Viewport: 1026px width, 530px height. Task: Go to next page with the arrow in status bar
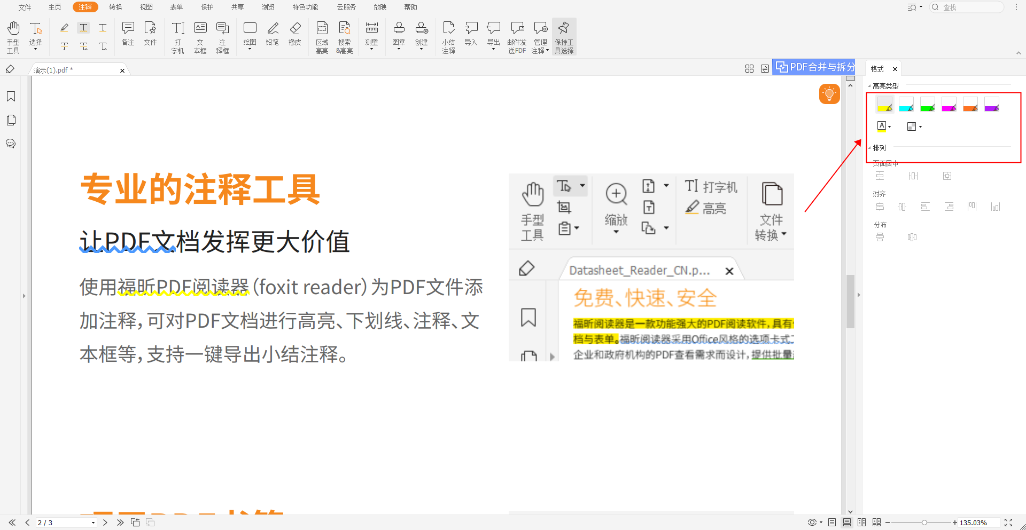(105, 523)
